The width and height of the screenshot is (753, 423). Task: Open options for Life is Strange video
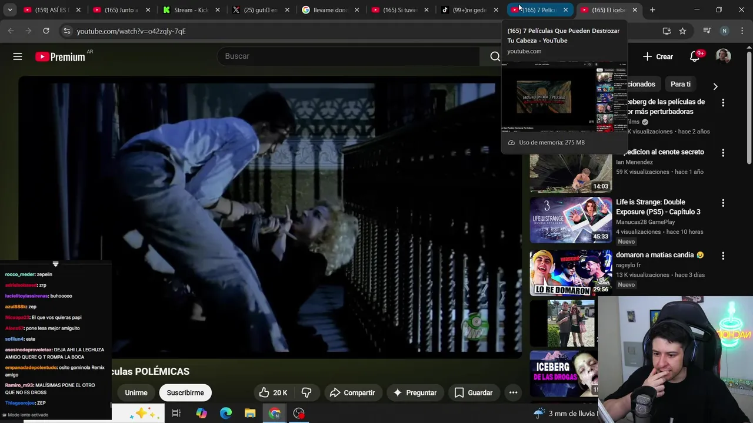point(723,203)
